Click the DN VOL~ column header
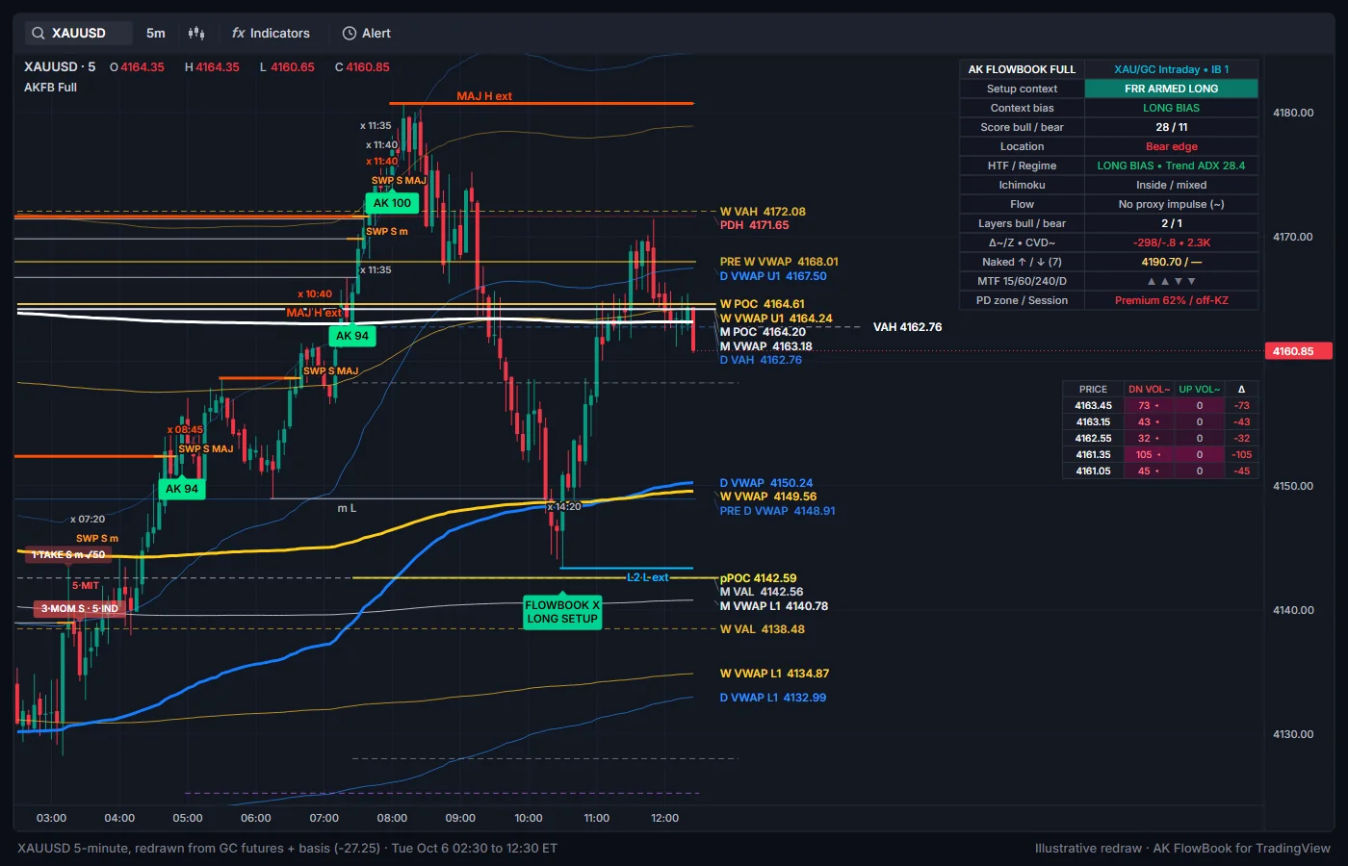The image size is (1348, 866). click(x=1149, y=390)
